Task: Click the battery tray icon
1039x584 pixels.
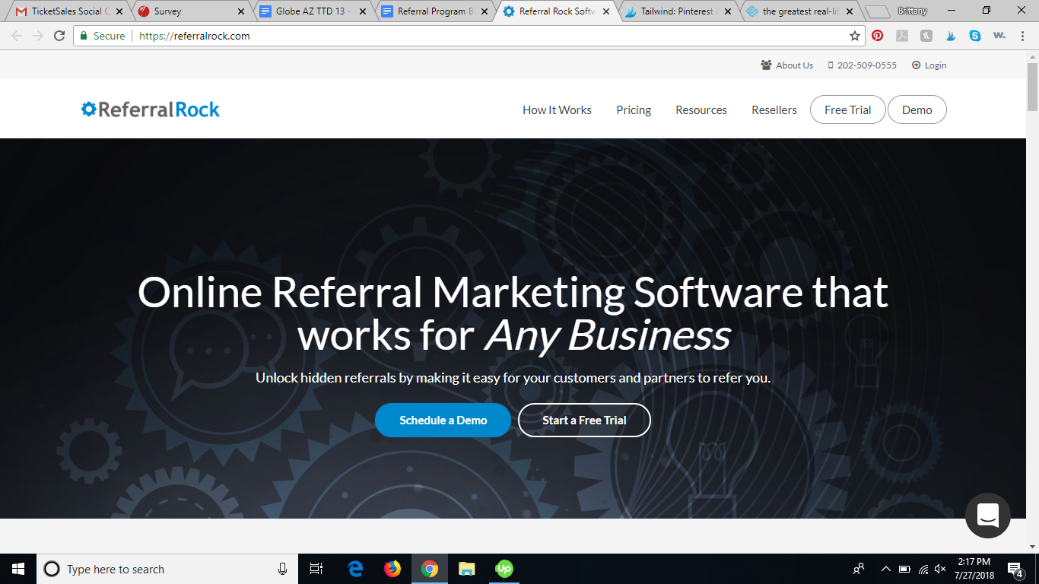Action: pyautogui.click(x=904, y=569)
